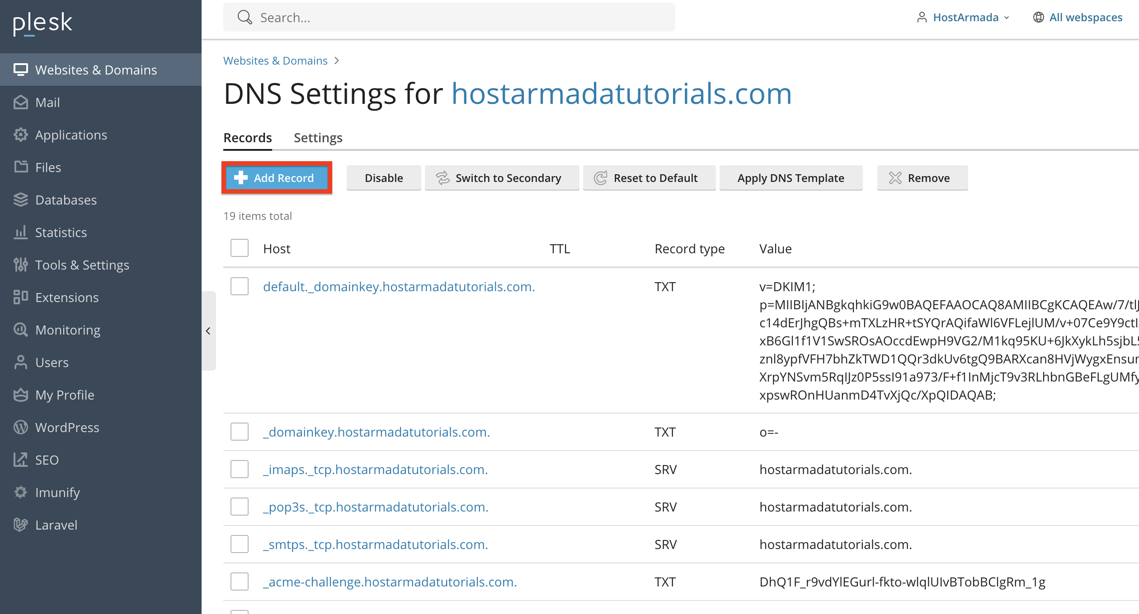Screen dimensions: 1139x614
Task: Click the Applications gear icon in sidebar
Action: (x=21, y=135)
